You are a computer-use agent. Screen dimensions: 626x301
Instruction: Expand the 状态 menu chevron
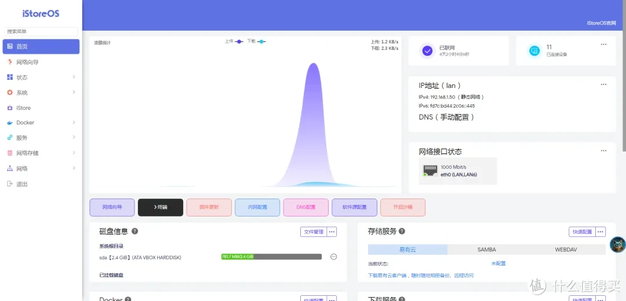pyautogui.click(x=74, y=77)
